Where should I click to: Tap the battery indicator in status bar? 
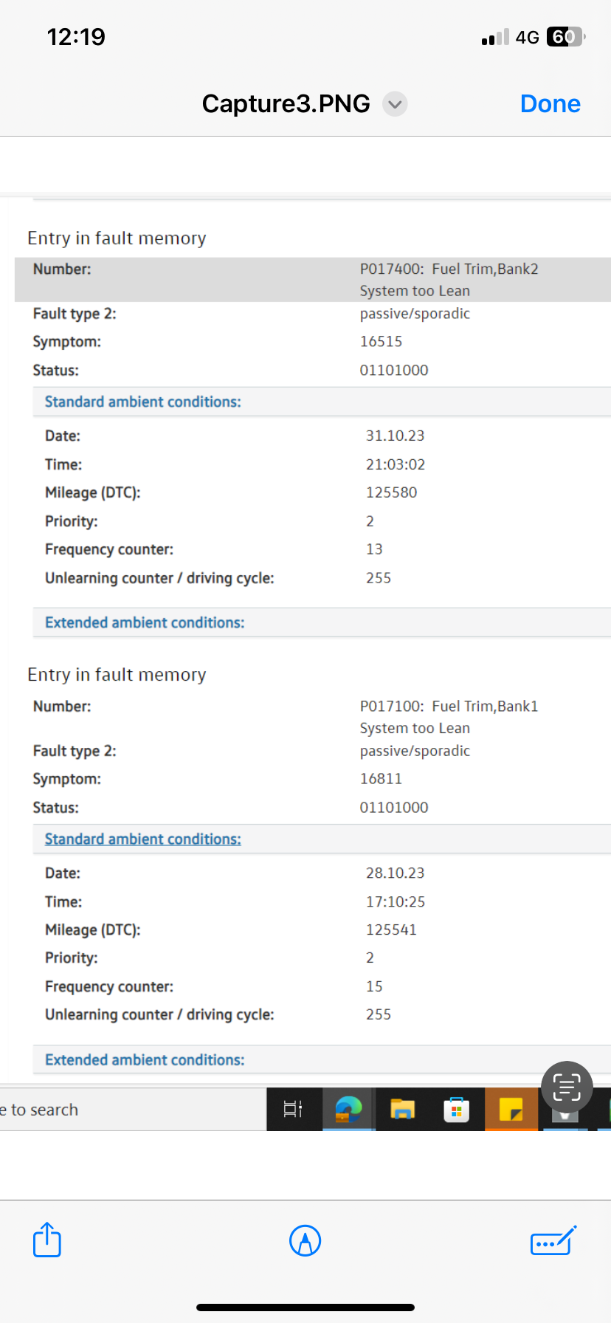[565, 37]
